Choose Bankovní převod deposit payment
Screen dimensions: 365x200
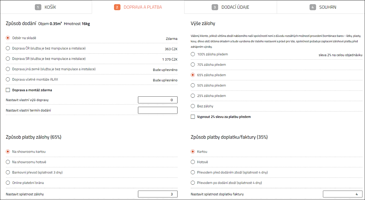click(x=8, y=172)
